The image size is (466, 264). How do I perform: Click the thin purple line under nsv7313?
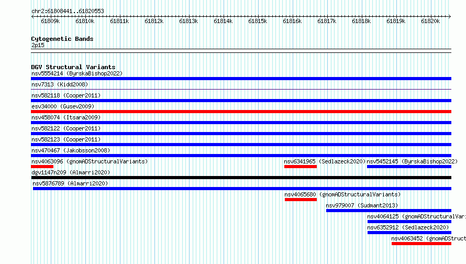[x=241, y=89]
